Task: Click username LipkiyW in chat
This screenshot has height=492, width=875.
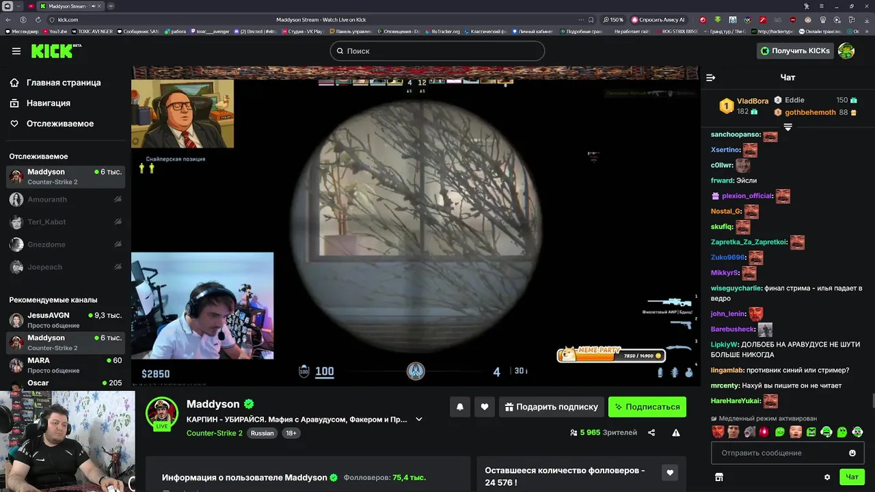Action: [x=724, y=345]
